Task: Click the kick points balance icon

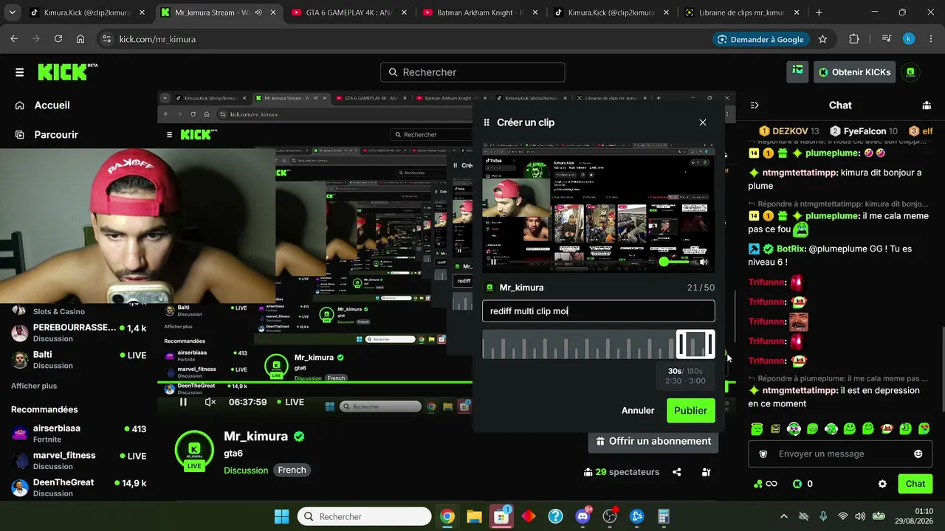Action: [x=797, y=484]
